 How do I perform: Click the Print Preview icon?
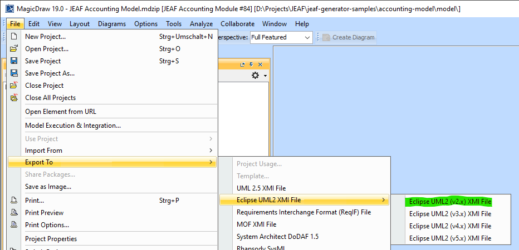point(14,212)
